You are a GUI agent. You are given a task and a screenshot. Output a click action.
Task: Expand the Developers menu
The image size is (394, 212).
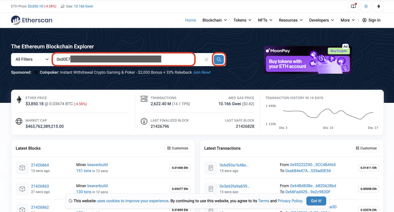coord(322,20)
